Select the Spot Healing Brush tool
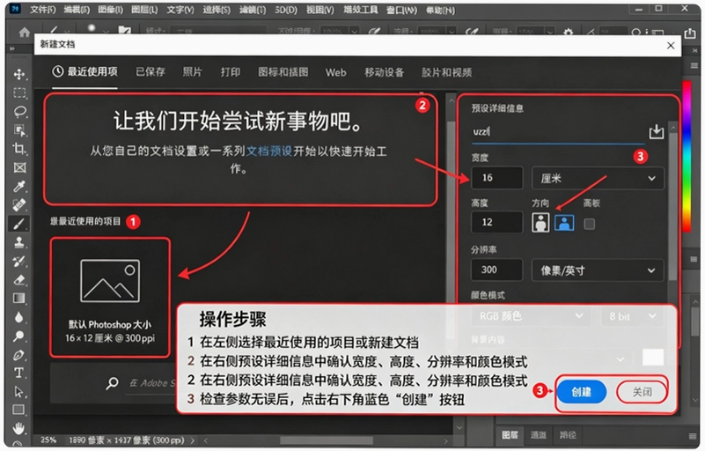 coord(19,204)
